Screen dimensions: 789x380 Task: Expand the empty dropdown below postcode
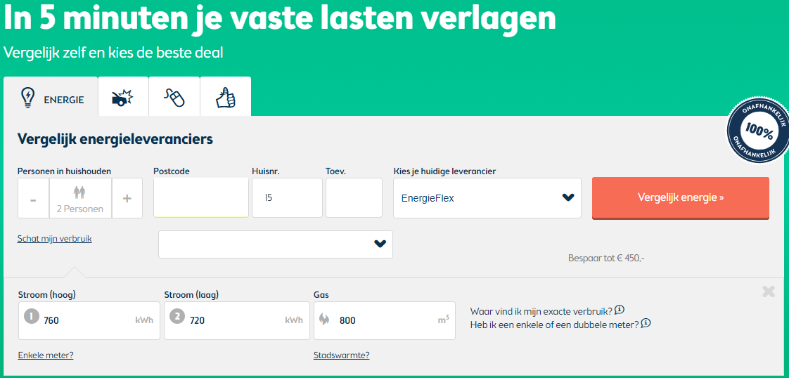coord(275,244)
